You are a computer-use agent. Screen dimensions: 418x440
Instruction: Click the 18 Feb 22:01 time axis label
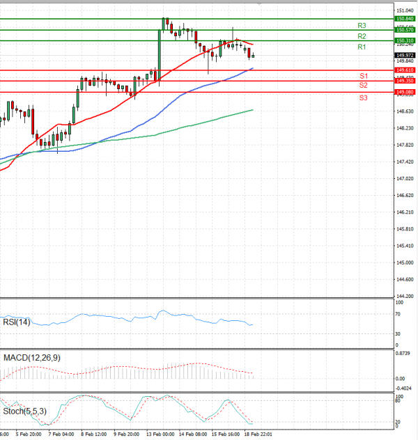(x=258, y=434)
